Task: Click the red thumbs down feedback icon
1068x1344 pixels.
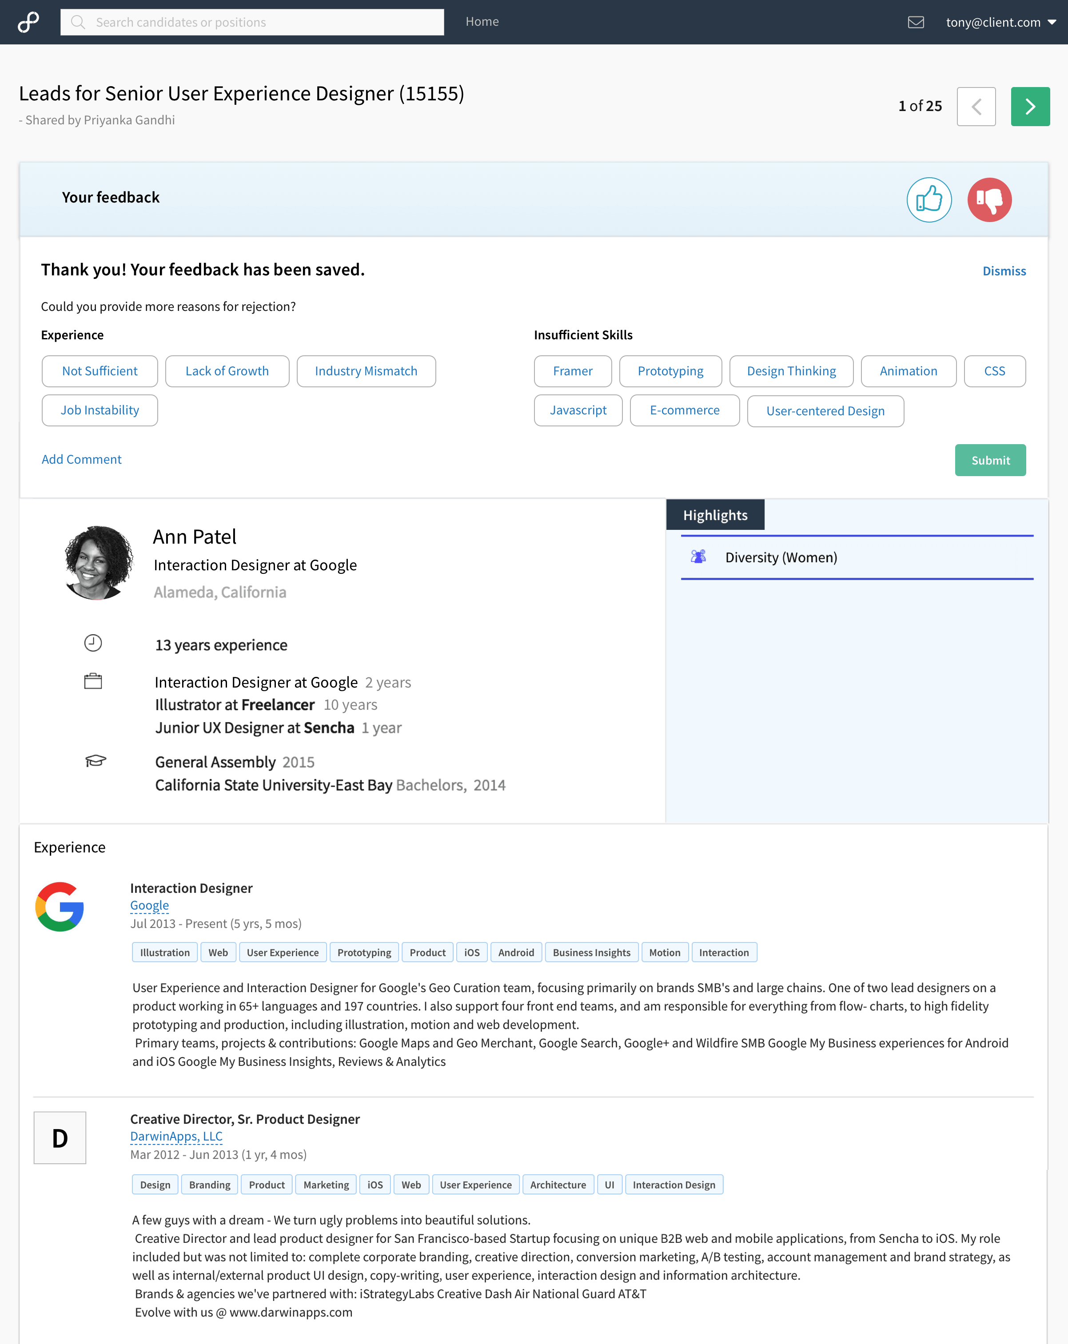Action: [989, 199]
